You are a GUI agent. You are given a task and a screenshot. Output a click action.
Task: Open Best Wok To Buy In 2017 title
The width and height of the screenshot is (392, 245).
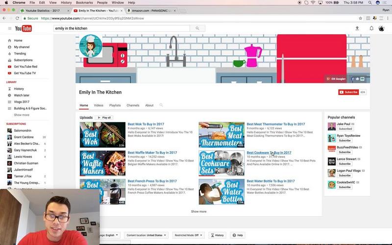point(146,124)
